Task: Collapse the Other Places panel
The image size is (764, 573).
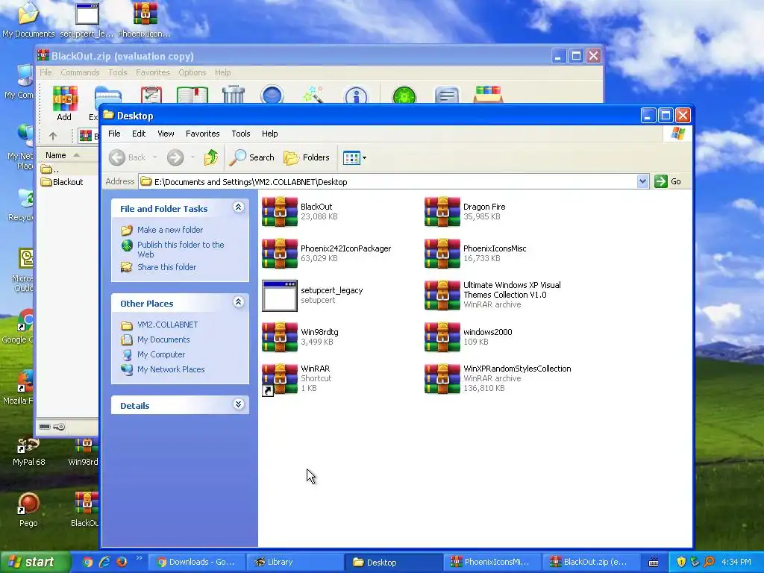Action: [238, 302]
